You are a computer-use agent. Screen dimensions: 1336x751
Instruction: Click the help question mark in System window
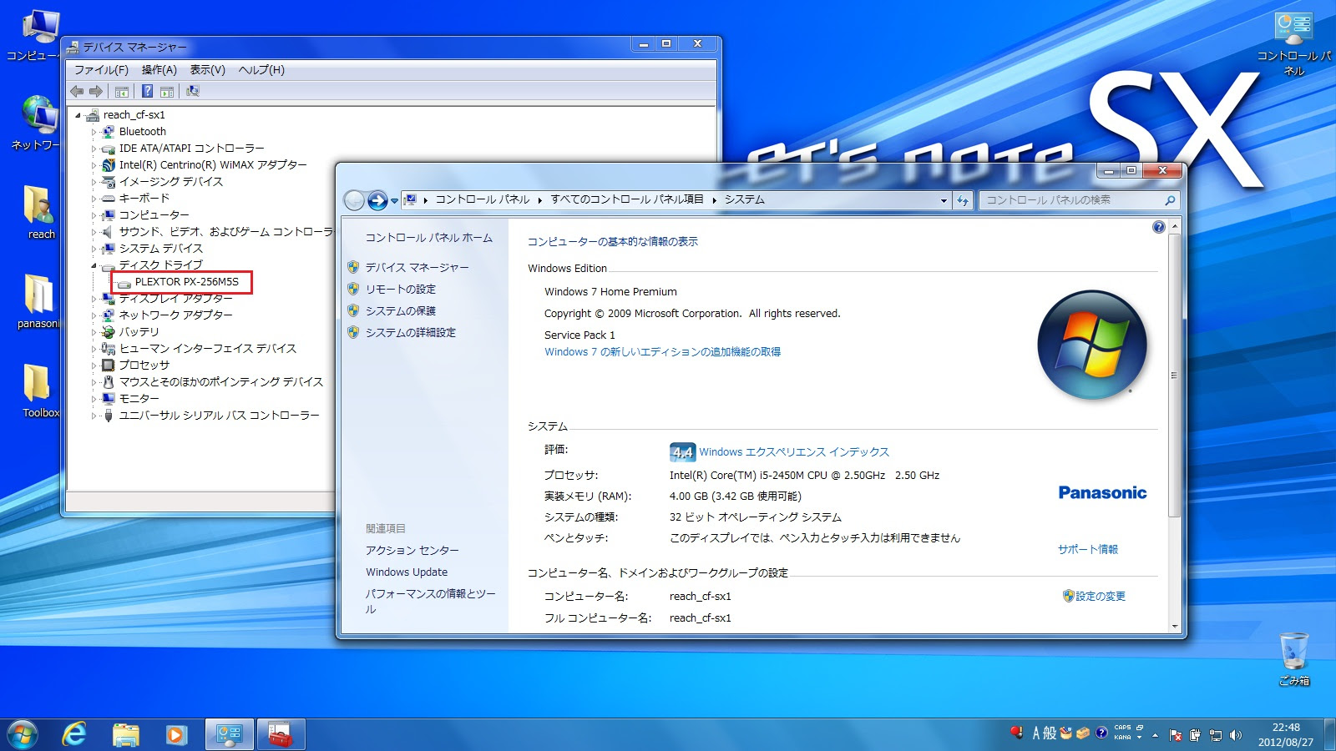click(x=1158, y=227)
